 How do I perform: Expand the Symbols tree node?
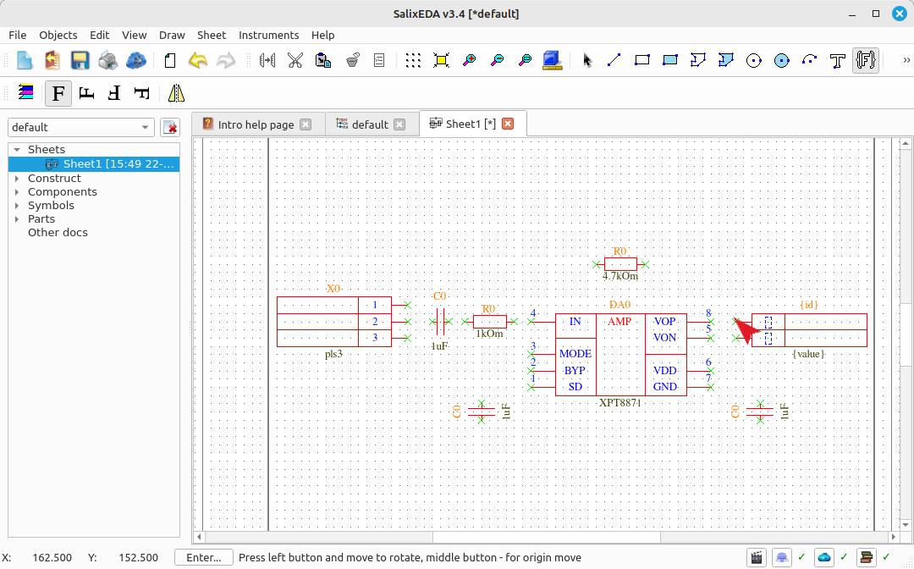click(x=17, y=205)
